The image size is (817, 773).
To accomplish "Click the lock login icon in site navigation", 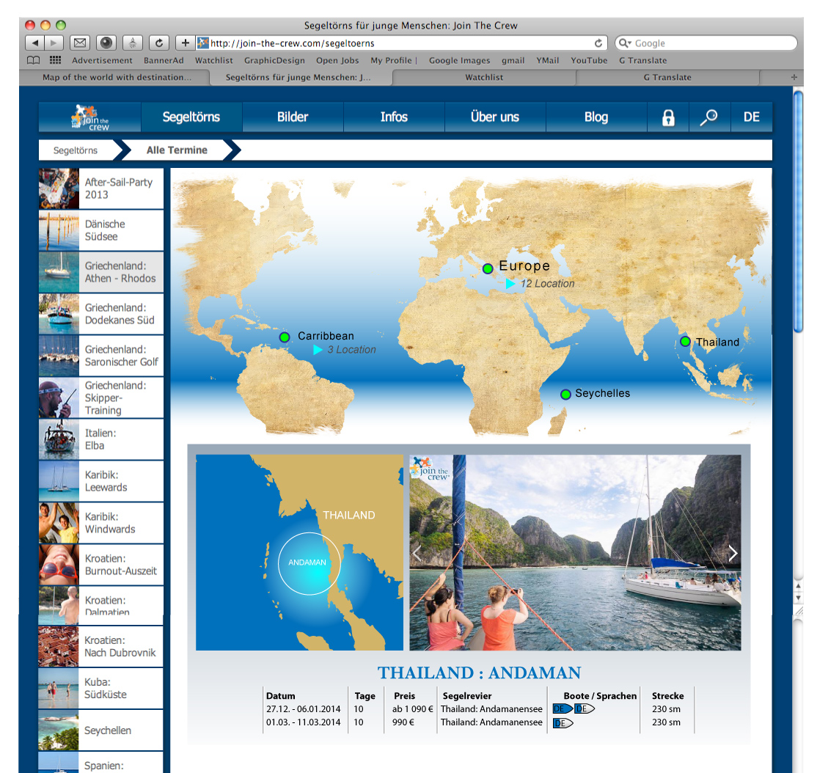I will click(668, 117).
